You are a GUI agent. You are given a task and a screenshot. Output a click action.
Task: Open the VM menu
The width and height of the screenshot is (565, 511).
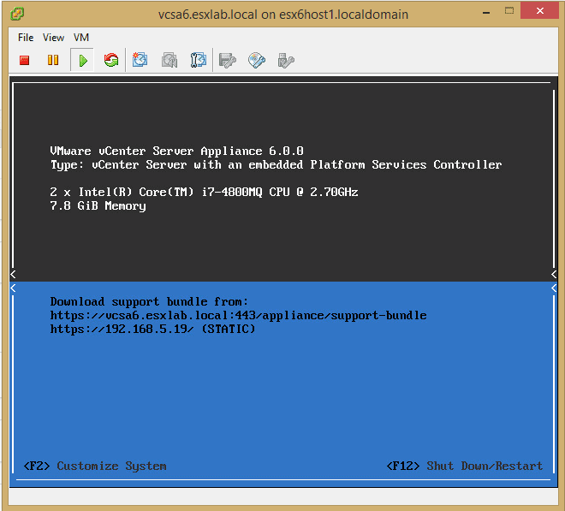81,38
